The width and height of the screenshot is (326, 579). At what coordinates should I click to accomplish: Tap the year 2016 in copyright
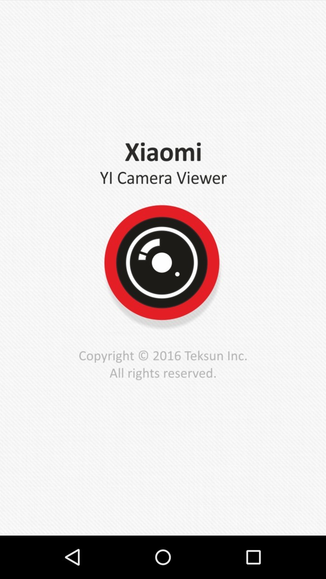[x=167, y=356]
